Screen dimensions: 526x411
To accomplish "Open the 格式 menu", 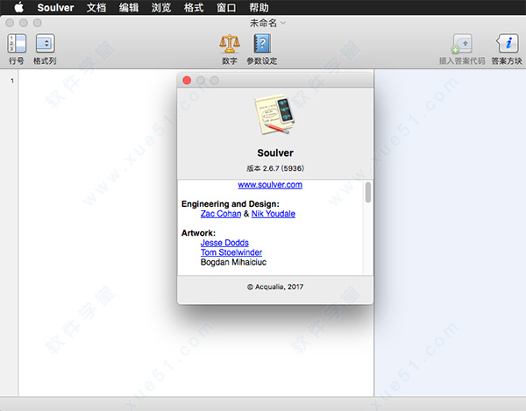I will point(194,7).
